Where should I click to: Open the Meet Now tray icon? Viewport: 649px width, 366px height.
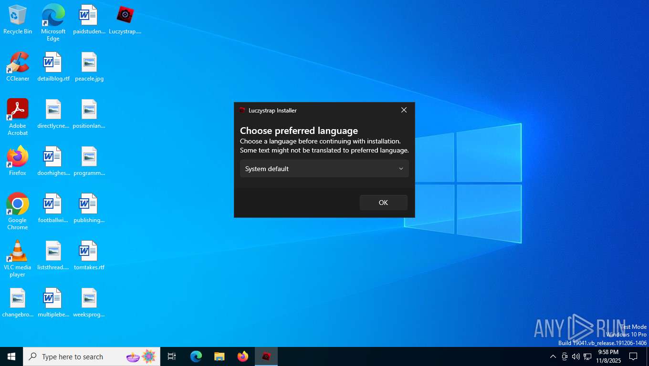click(x=565, y=356)
